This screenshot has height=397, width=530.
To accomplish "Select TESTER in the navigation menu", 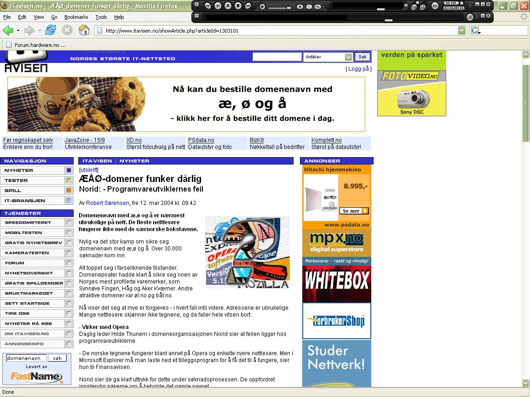I will pyautogui.click(x=36, y=181).
